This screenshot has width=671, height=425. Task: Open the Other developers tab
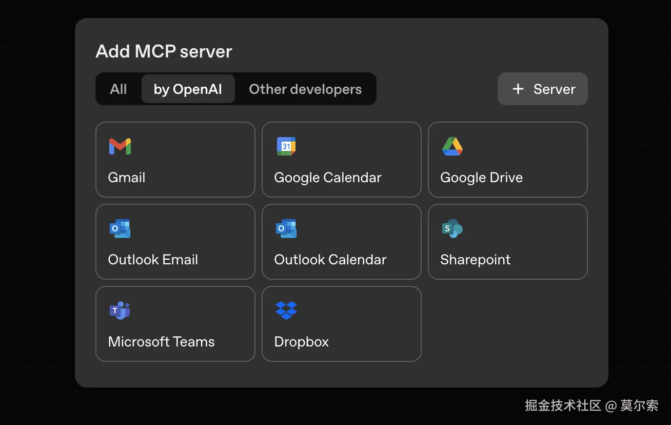pos(305,89)
